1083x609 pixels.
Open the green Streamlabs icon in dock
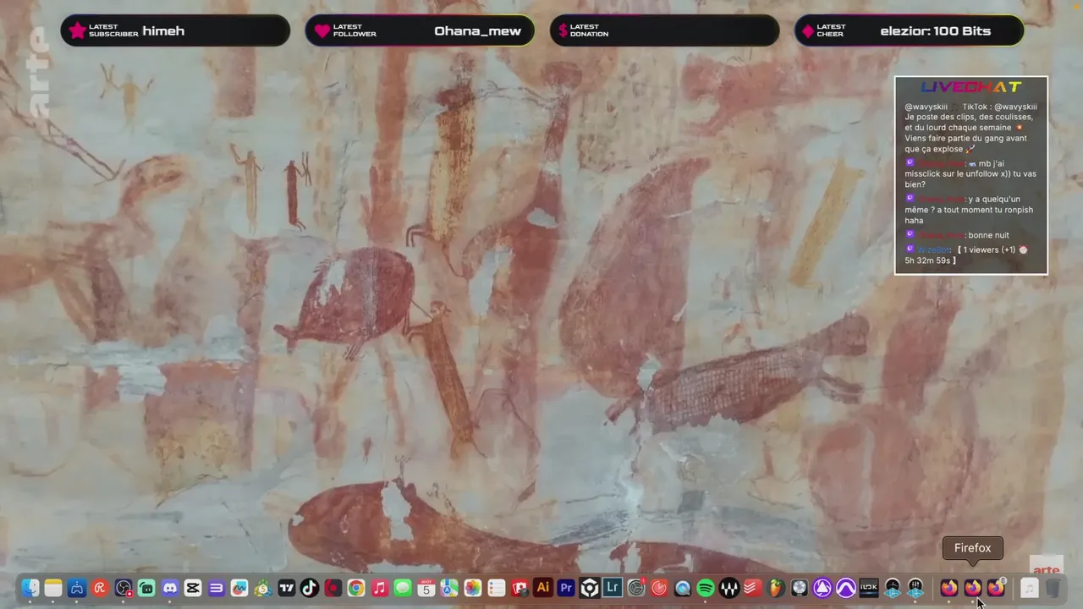(146, 588)
